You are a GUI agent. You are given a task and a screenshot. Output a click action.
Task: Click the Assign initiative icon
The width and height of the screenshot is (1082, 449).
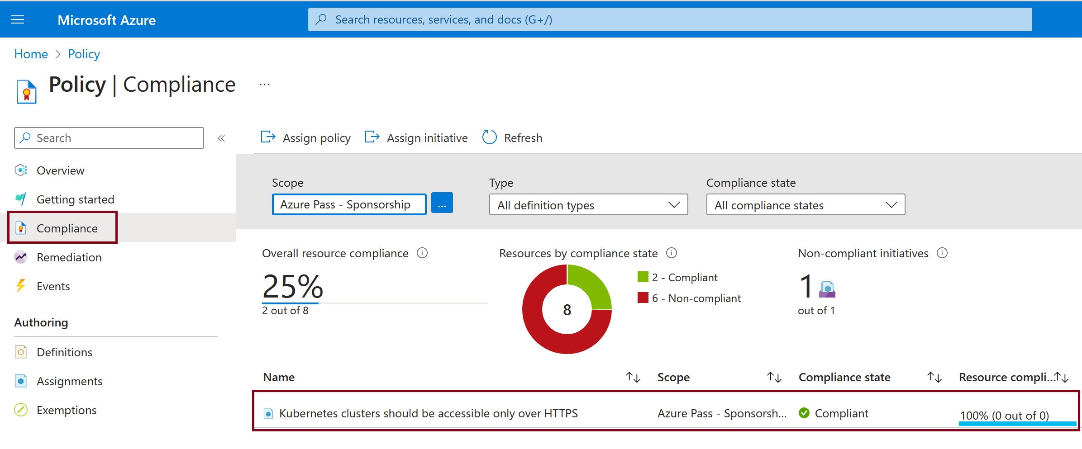[372, 137]
